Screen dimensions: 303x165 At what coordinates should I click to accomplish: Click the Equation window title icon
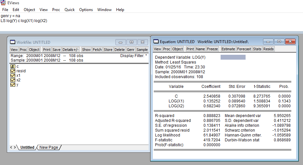[156, 41]
